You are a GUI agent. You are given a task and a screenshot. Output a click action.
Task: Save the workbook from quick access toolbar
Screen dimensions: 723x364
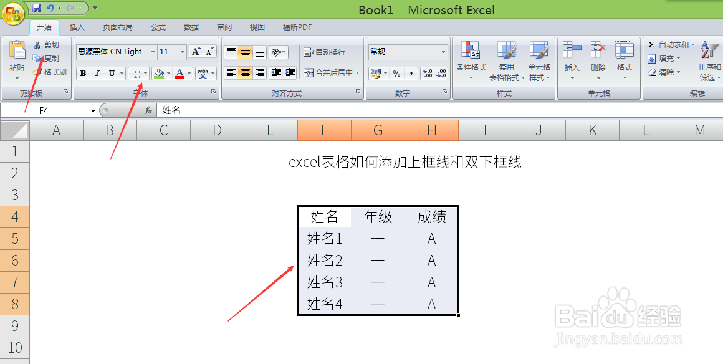pos(37,8)
